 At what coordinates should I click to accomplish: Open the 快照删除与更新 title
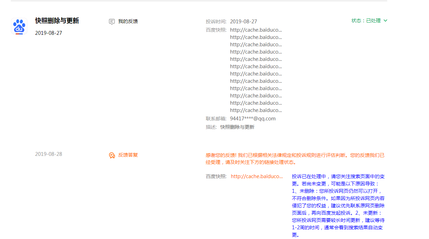click(57, 21)
